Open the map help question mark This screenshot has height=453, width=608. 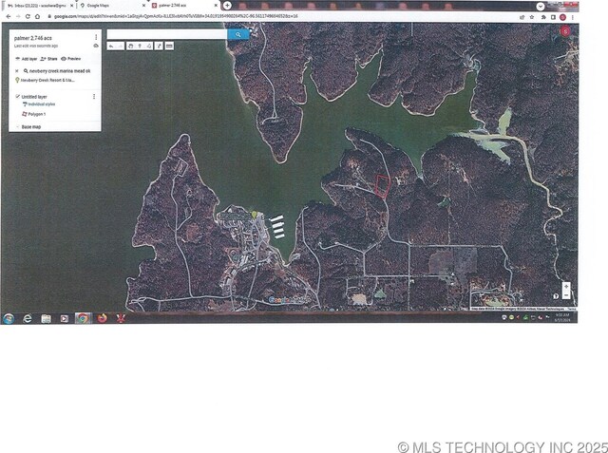coord(556,296)
